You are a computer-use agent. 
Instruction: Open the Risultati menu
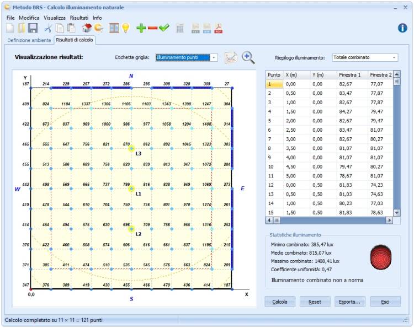79,18
